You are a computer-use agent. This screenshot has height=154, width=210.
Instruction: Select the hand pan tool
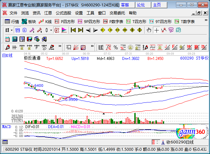tap(149, 30)
